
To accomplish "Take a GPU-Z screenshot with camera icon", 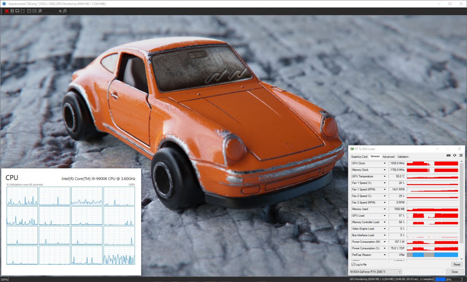I will click(x=448, y=155).
